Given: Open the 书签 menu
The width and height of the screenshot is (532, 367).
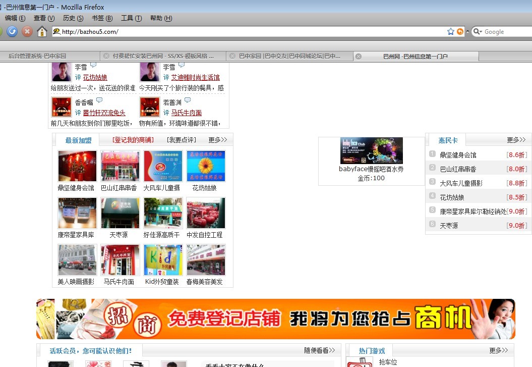Looking at the screenshot, I should tap(102, 18).
